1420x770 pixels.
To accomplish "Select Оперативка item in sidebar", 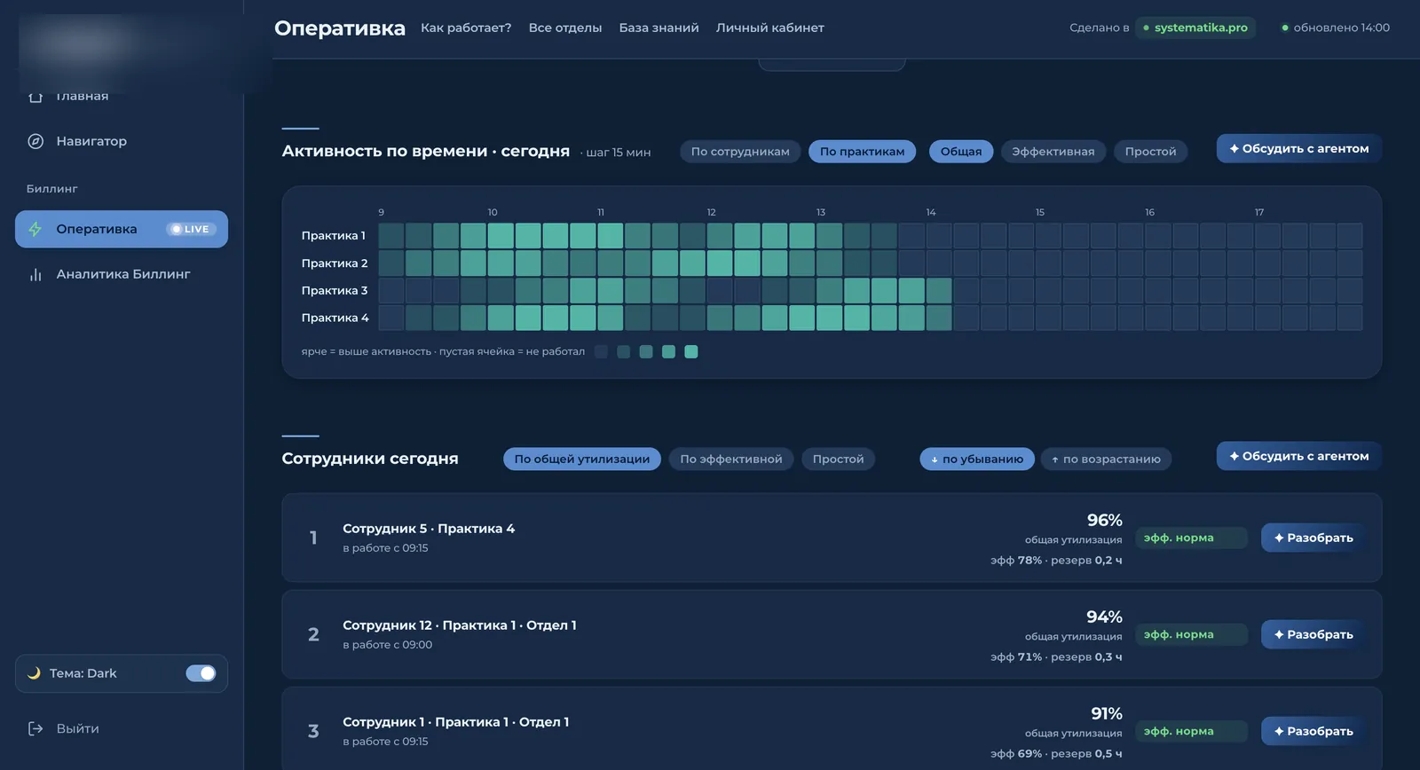I will click(122, 229).
